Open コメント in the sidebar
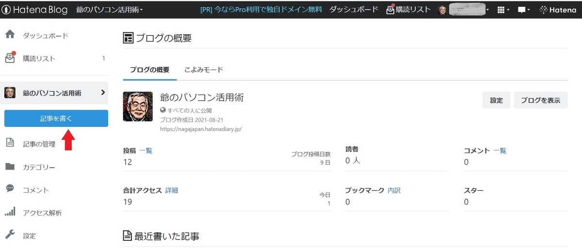The width and height of the screenshot is (582, 251). tap(36, 190)
